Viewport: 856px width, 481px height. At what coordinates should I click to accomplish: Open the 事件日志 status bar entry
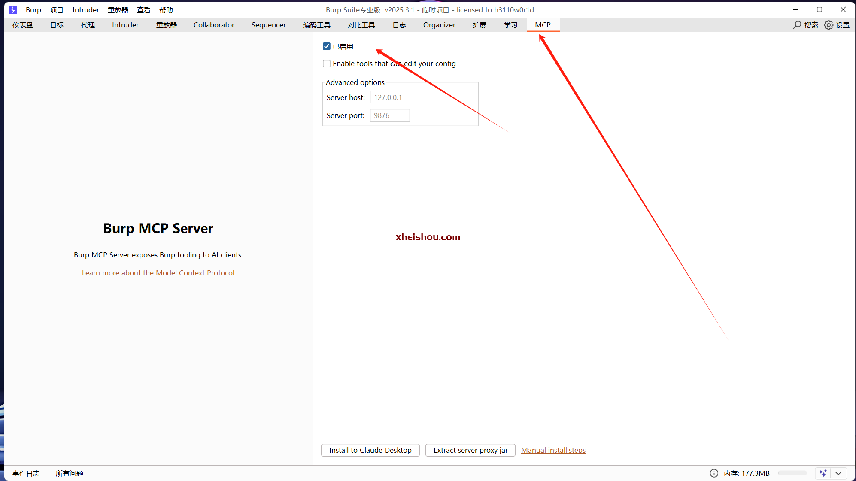pyautogui.click(x=26, y=473)
